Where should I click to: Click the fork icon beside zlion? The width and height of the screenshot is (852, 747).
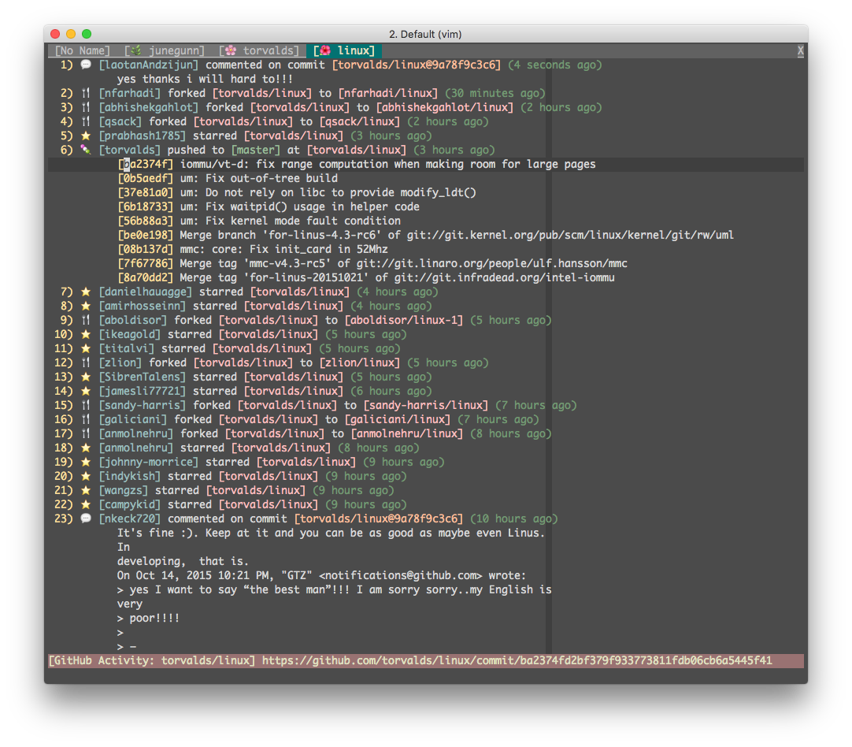tap(86, 362)
